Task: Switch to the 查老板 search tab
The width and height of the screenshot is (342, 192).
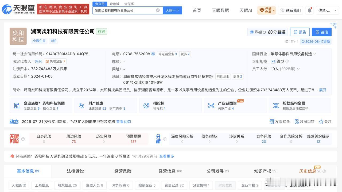Action: coord(114,4)
